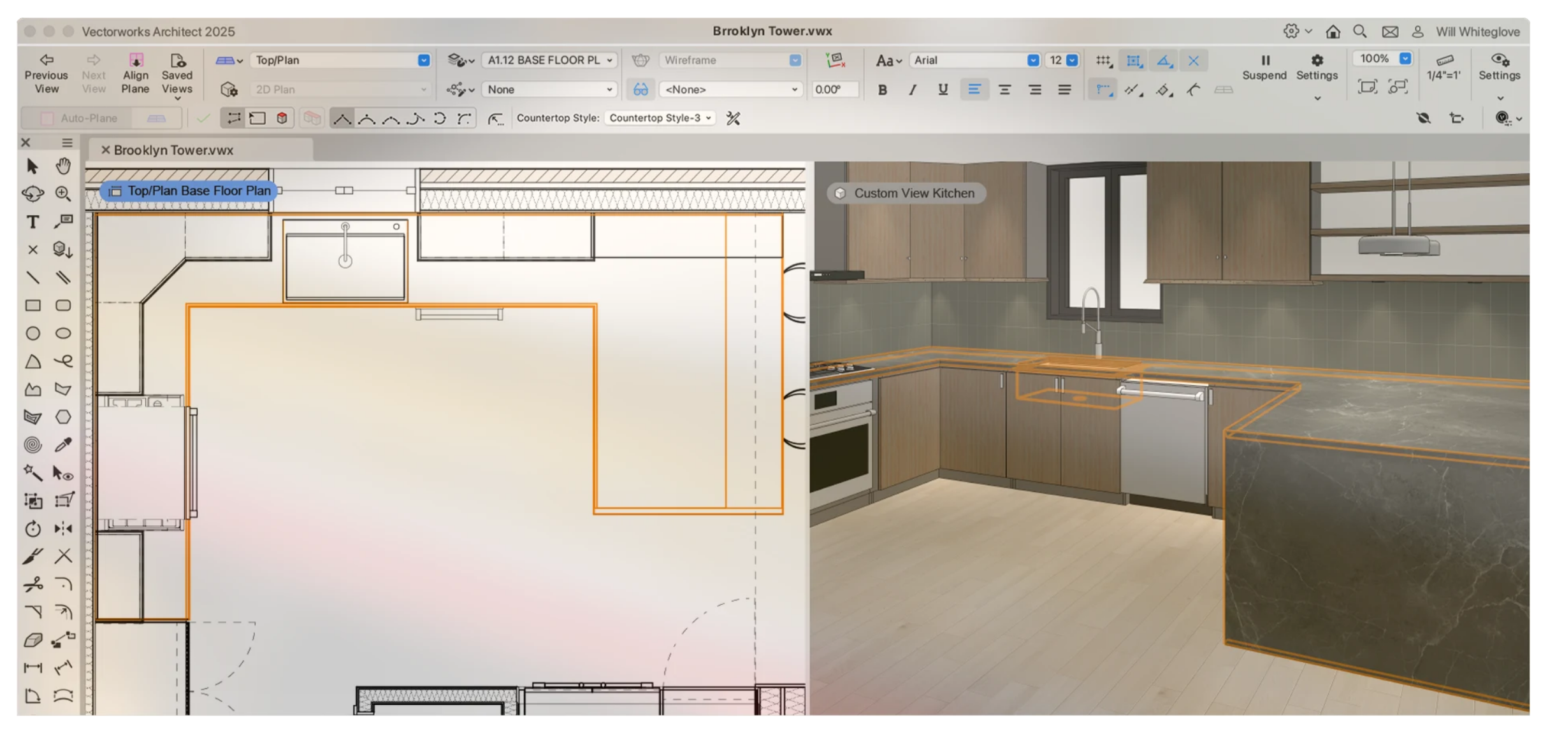The width and height of the screenshot is (1541, 736).
Task: Open the Countertop Style-3 dropdown
Action: pyautogui.click(x=659, y=118)
